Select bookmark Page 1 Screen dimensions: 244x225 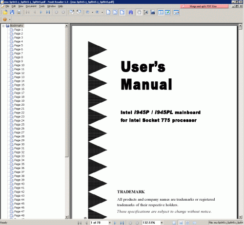pyautogui.click(x=19, y=30)
